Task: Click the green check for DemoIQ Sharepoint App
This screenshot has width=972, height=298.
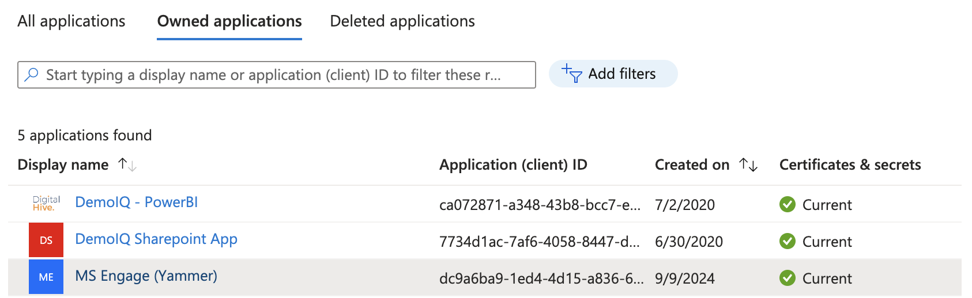Action: point(788,241)
